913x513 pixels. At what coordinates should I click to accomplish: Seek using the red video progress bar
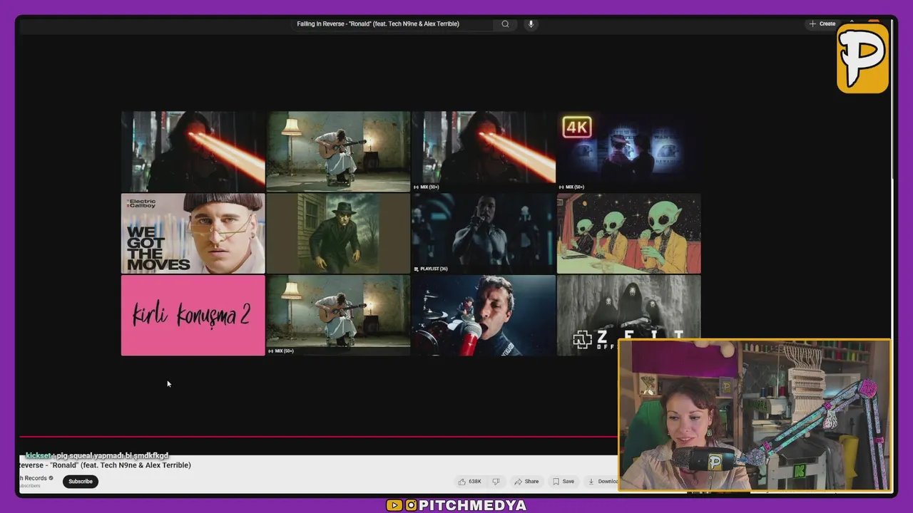[318, 437]
